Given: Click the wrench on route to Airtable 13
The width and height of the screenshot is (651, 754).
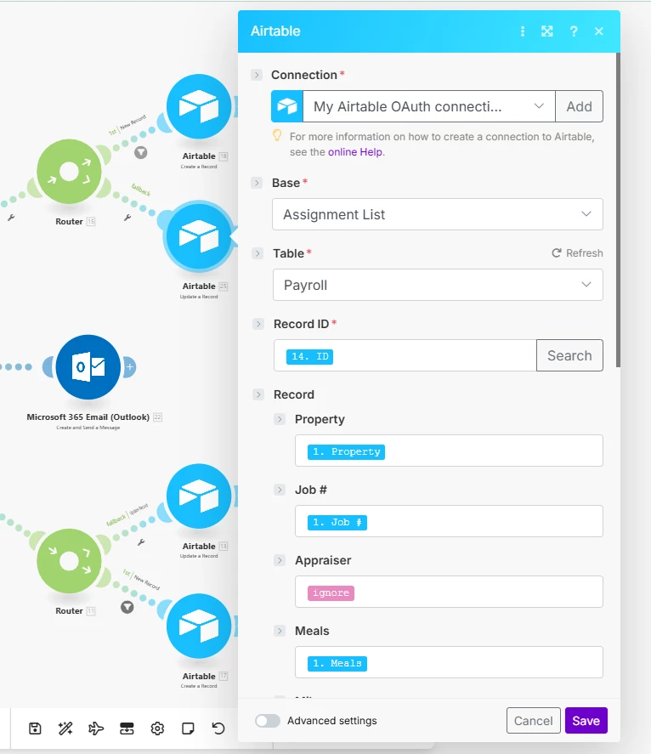Looking at the screenshot, I should [141, 542].
